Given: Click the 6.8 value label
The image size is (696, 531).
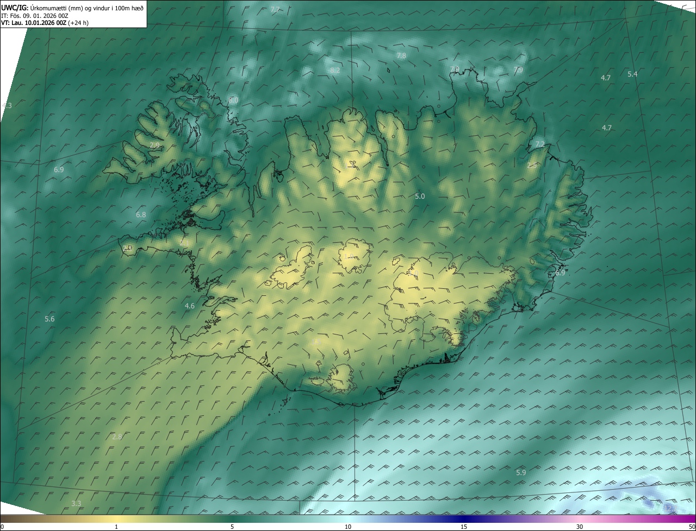Looking at the screenshot, I should tap(141, 215).
